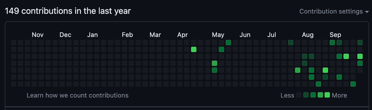
Task: Click the third legend square, medium green
Action: (x=313, y=95)
